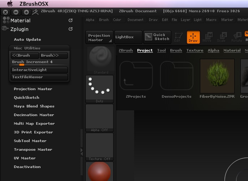Activate the Edit mode icon

(x=179, y=37)
